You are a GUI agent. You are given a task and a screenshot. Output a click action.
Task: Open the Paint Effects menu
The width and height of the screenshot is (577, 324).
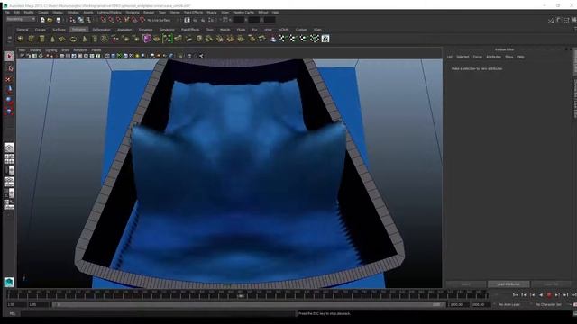pyautogui.click(x=193, y=12)
